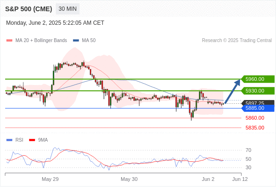Viewport: 276px width, 187px height.
Task: Click the 5960.00 green resistance tag
Action: pyautogui.click(x=258, y=79)
